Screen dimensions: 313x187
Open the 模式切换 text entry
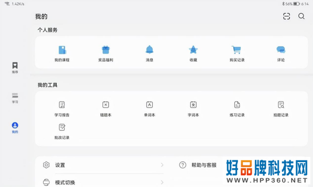[65, 182]
